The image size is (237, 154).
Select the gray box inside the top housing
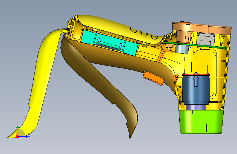pos(206,39)
